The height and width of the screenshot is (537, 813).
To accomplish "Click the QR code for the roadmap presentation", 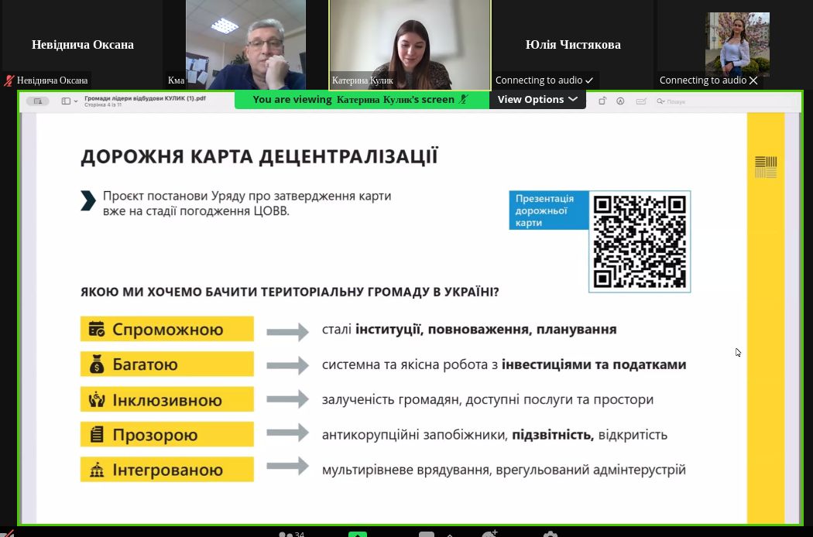I will tap(640, 241).
